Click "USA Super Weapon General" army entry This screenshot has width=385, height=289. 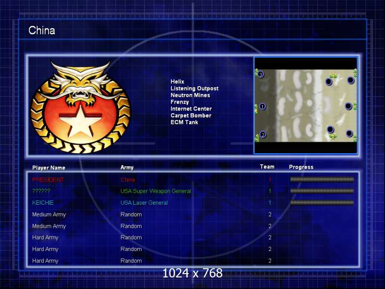[155, 191]
